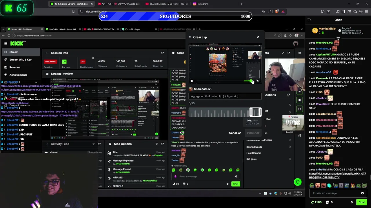This screenshot has width=371, height=208.
Task: Click the Publicar button
Action: tap(253, 133)
